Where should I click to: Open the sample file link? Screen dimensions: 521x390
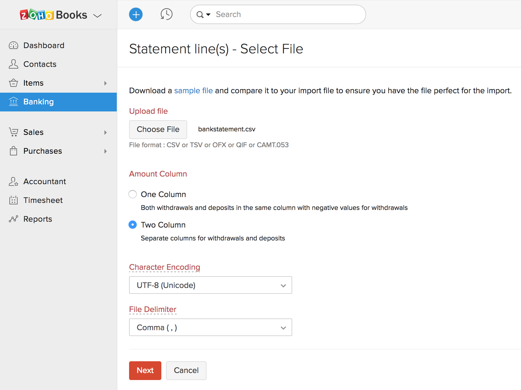coord(193,91)
